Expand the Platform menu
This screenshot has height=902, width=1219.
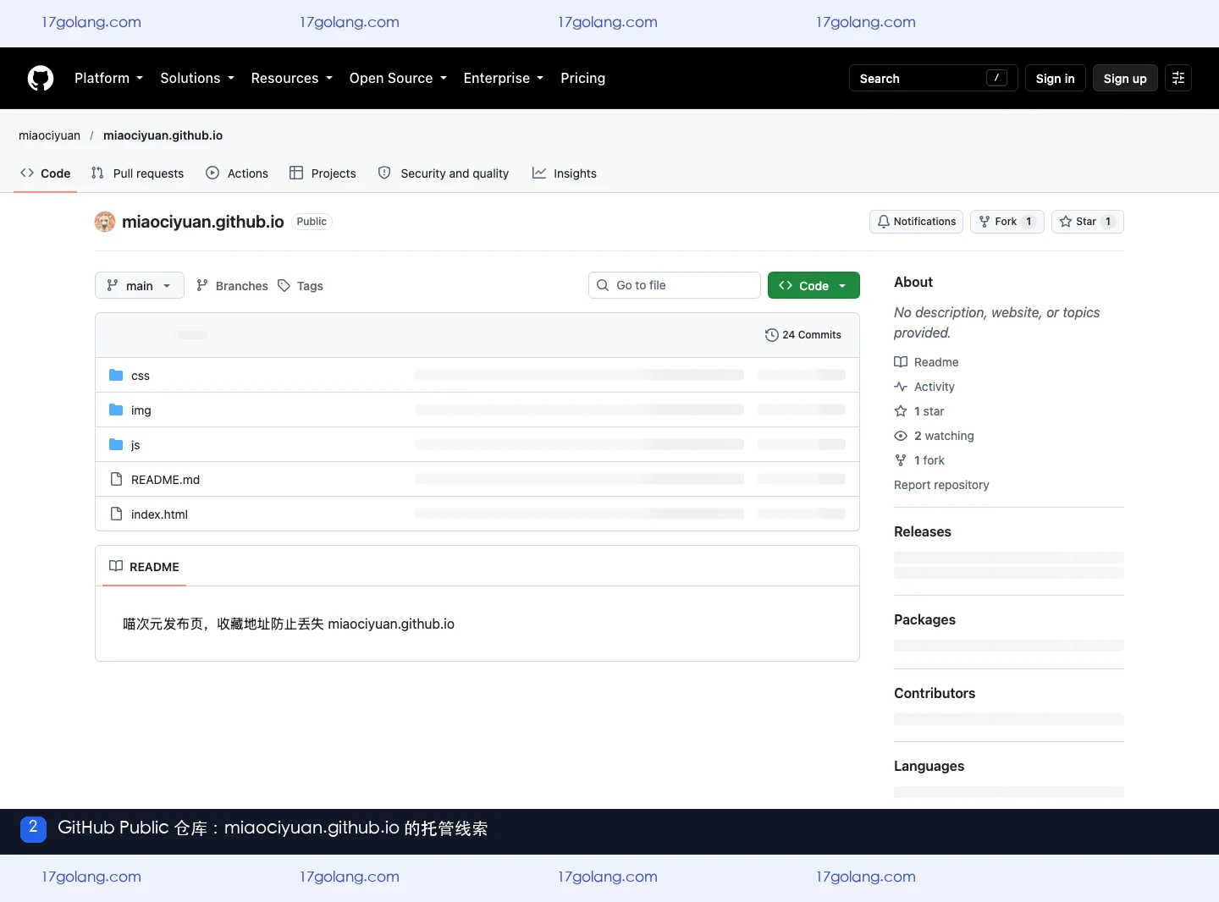point(109,78)
